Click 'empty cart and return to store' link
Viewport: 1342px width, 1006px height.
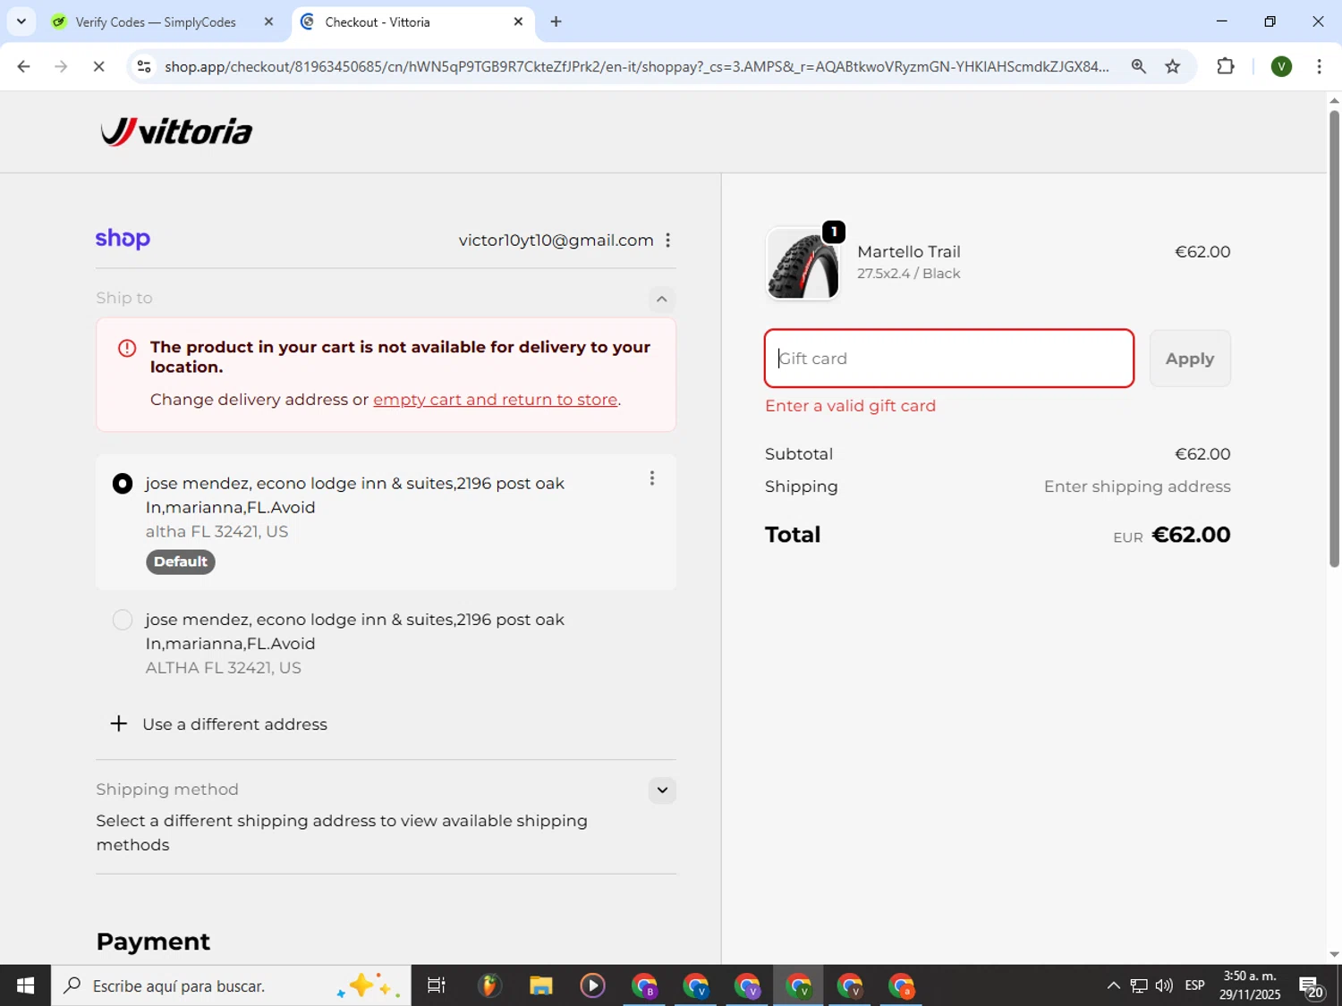pos(495,400)
